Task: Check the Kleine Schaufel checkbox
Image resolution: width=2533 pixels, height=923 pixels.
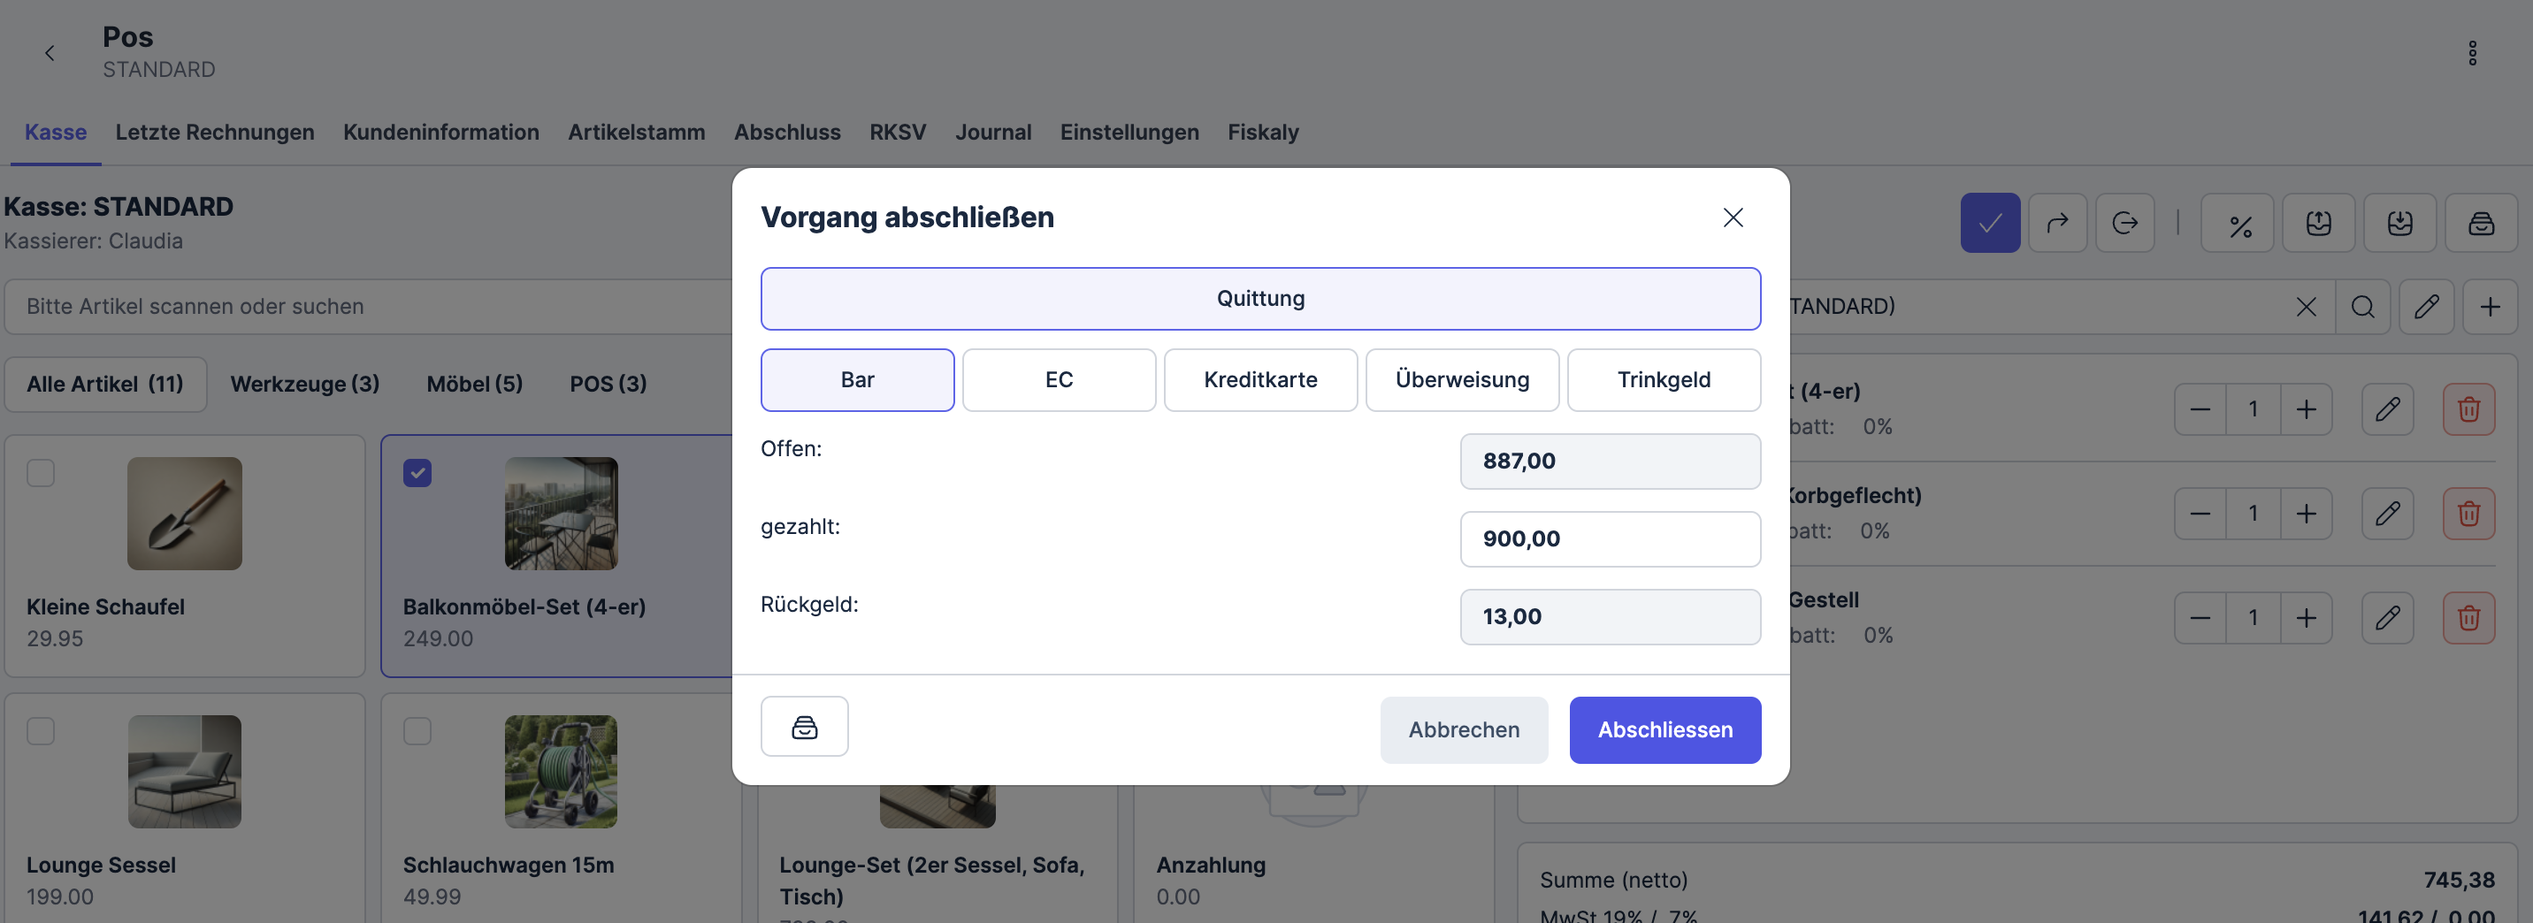Action: point(42,473)
